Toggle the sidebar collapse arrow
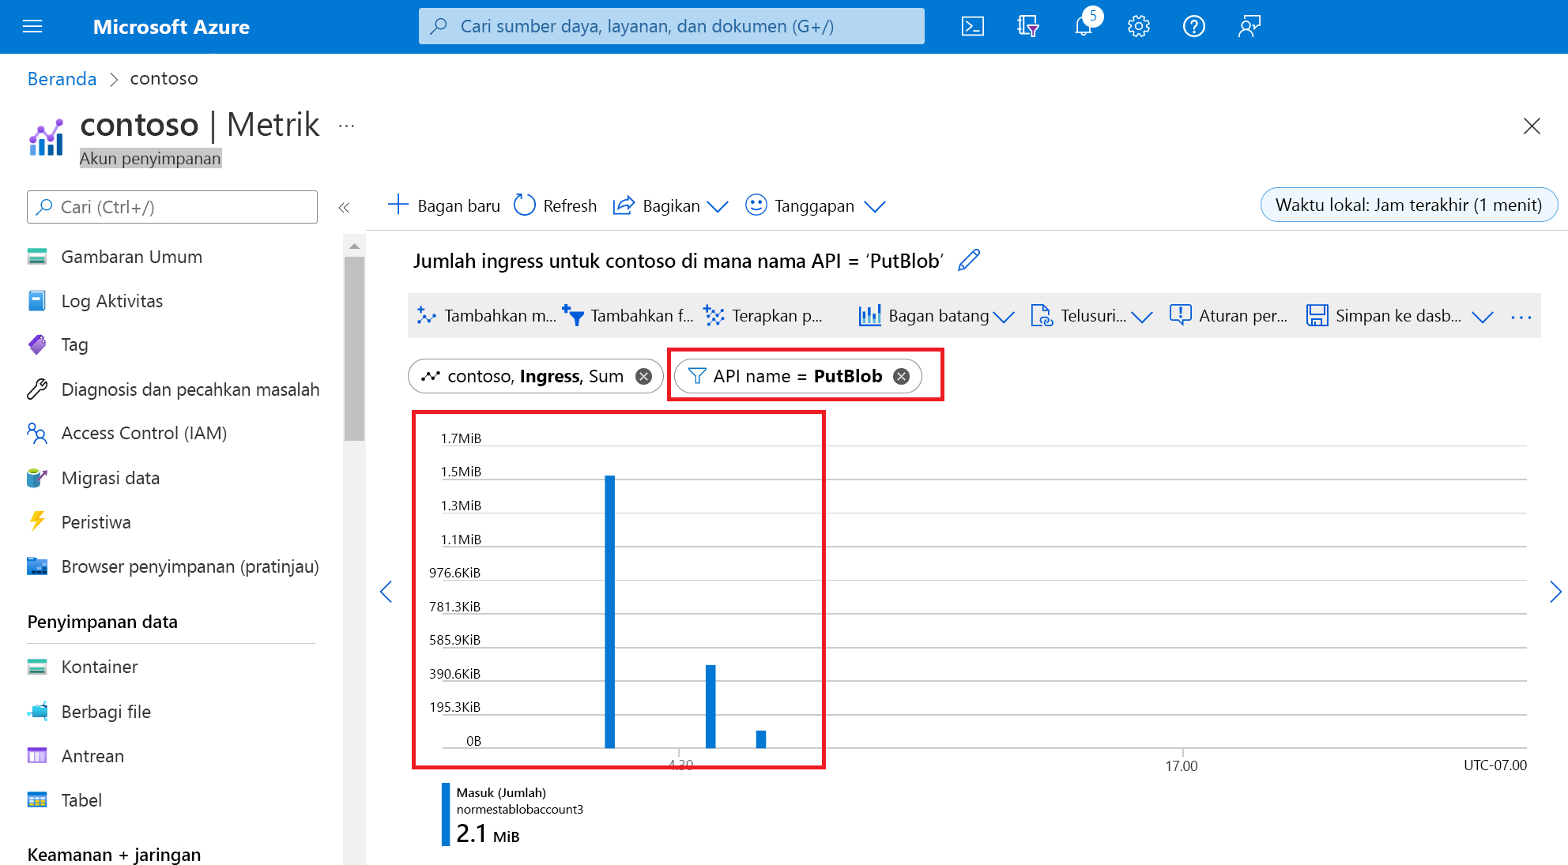 [x=343, y=207]
